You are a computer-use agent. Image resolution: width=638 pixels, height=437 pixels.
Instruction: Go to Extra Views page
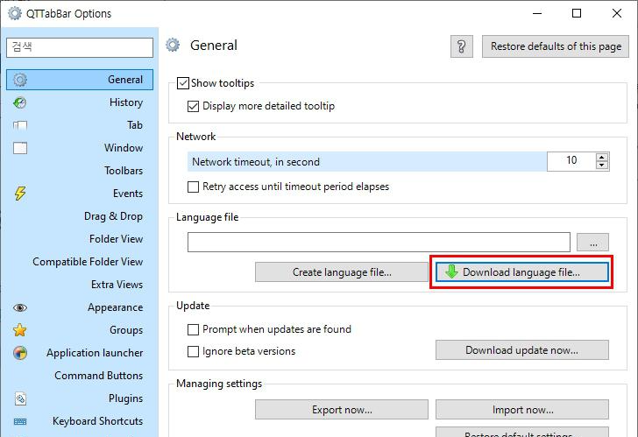pyautogui.click(x=80, y=285)
